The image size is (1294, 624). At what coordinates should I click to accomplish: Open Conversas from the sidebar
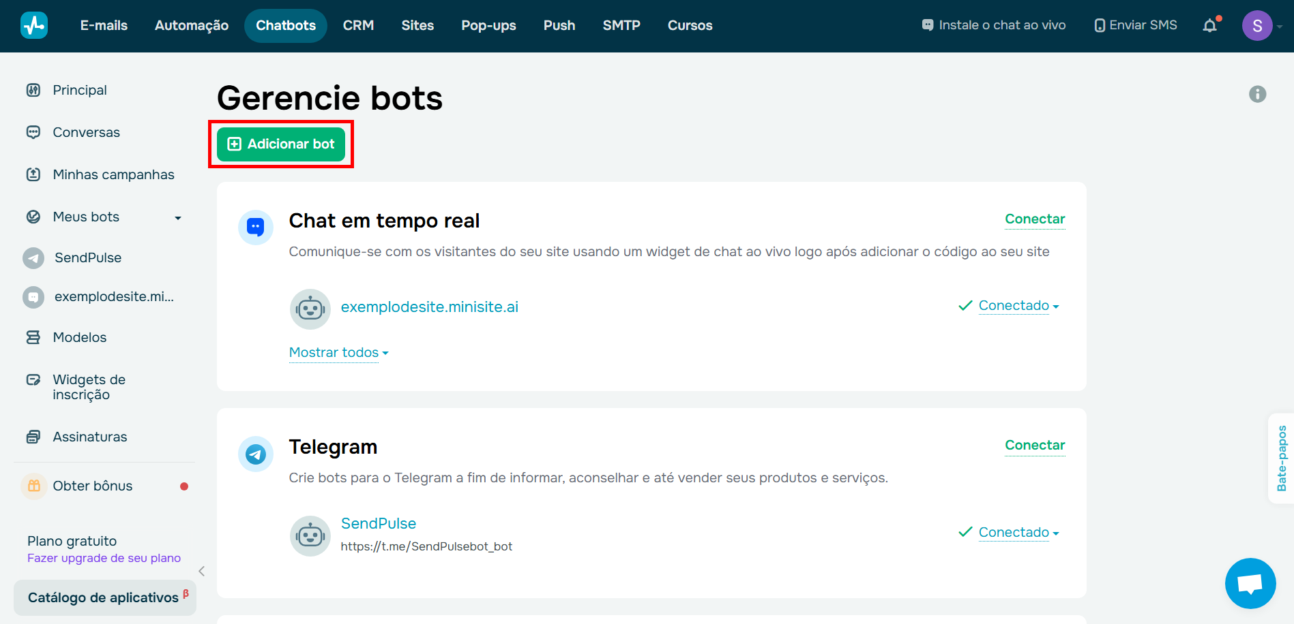(86, 131)
